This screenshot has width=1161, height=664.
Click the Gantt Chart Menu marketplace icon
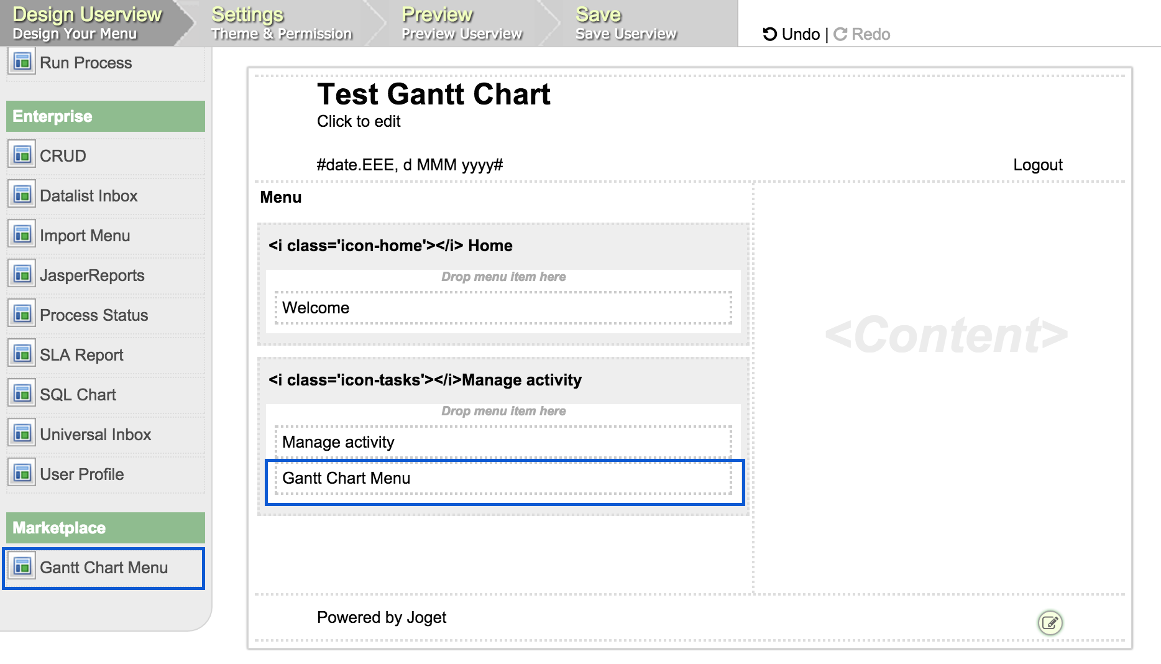pos(22,566)
